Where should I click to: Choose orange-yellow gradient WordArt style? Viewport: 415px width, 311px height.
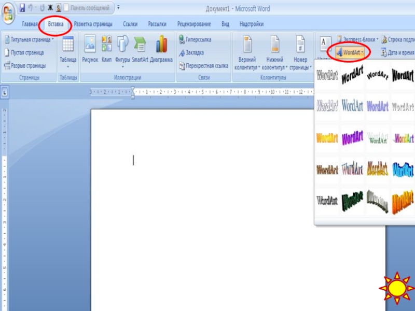point(327,138)
